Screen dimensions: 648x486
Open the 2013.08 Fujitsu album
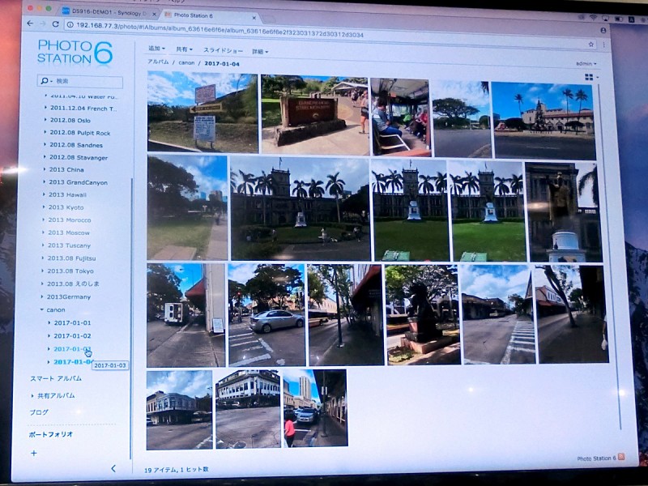tap(71, 258)
